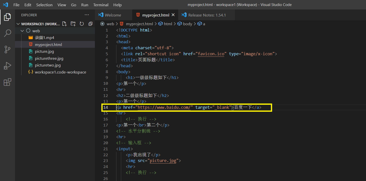Select myproject.html in Explorer tree

[55, 44]
